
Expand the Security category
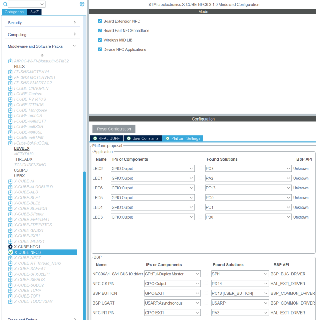click(x=42, y=23)
